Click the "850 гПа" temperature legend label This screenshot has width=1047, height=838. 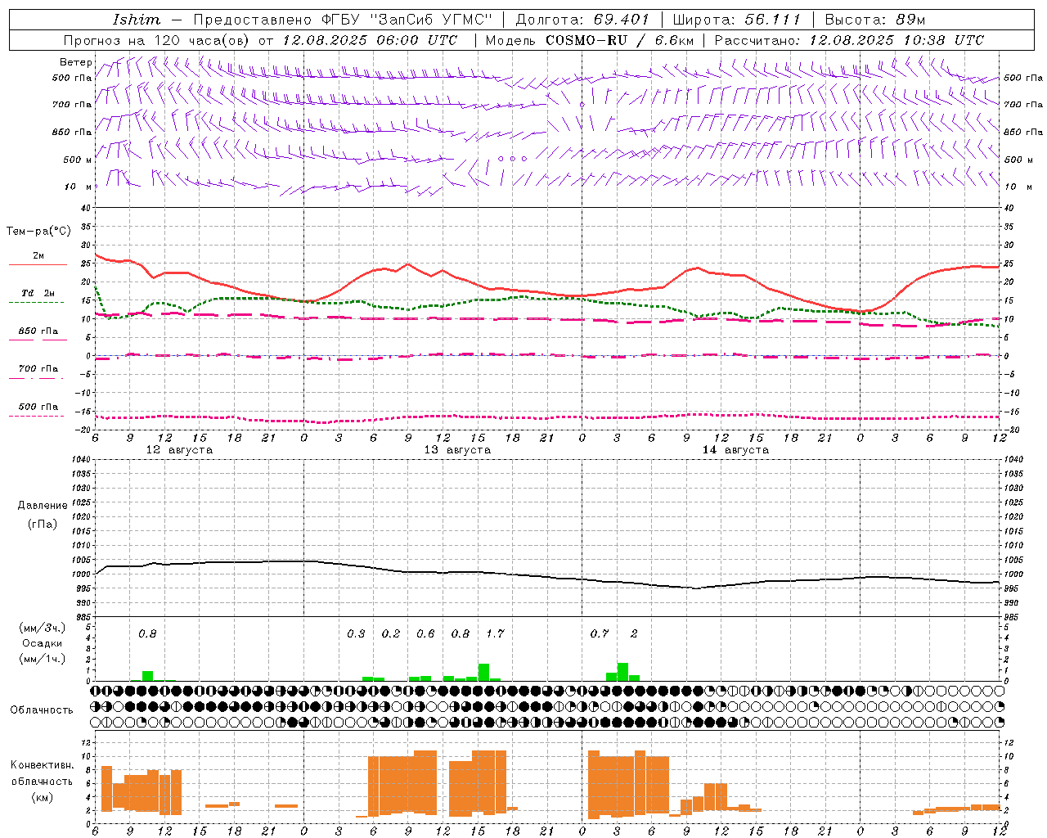(38, 331)
